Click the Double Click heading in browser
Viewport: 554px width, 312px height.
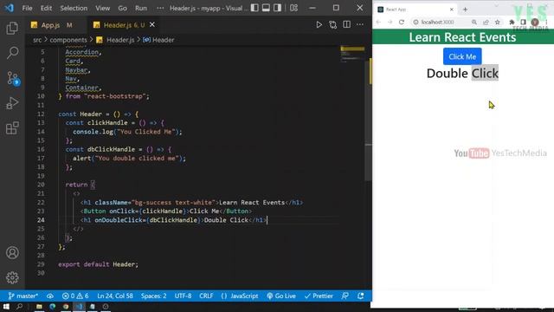462,73
